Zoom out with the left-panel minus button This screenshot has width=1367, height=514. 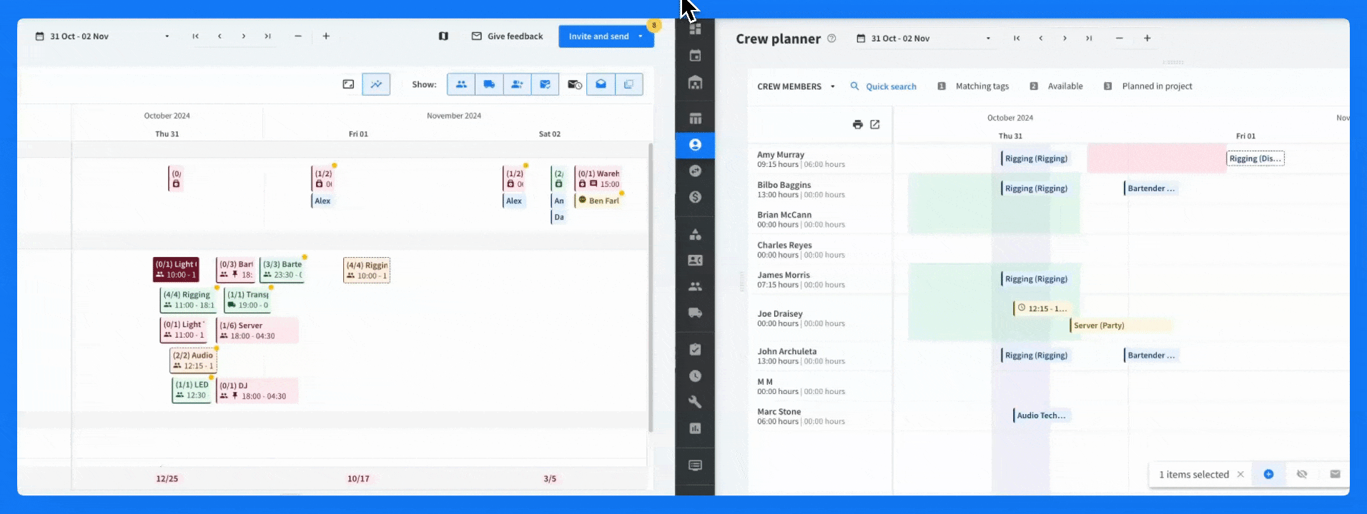[x=298, y=36]
